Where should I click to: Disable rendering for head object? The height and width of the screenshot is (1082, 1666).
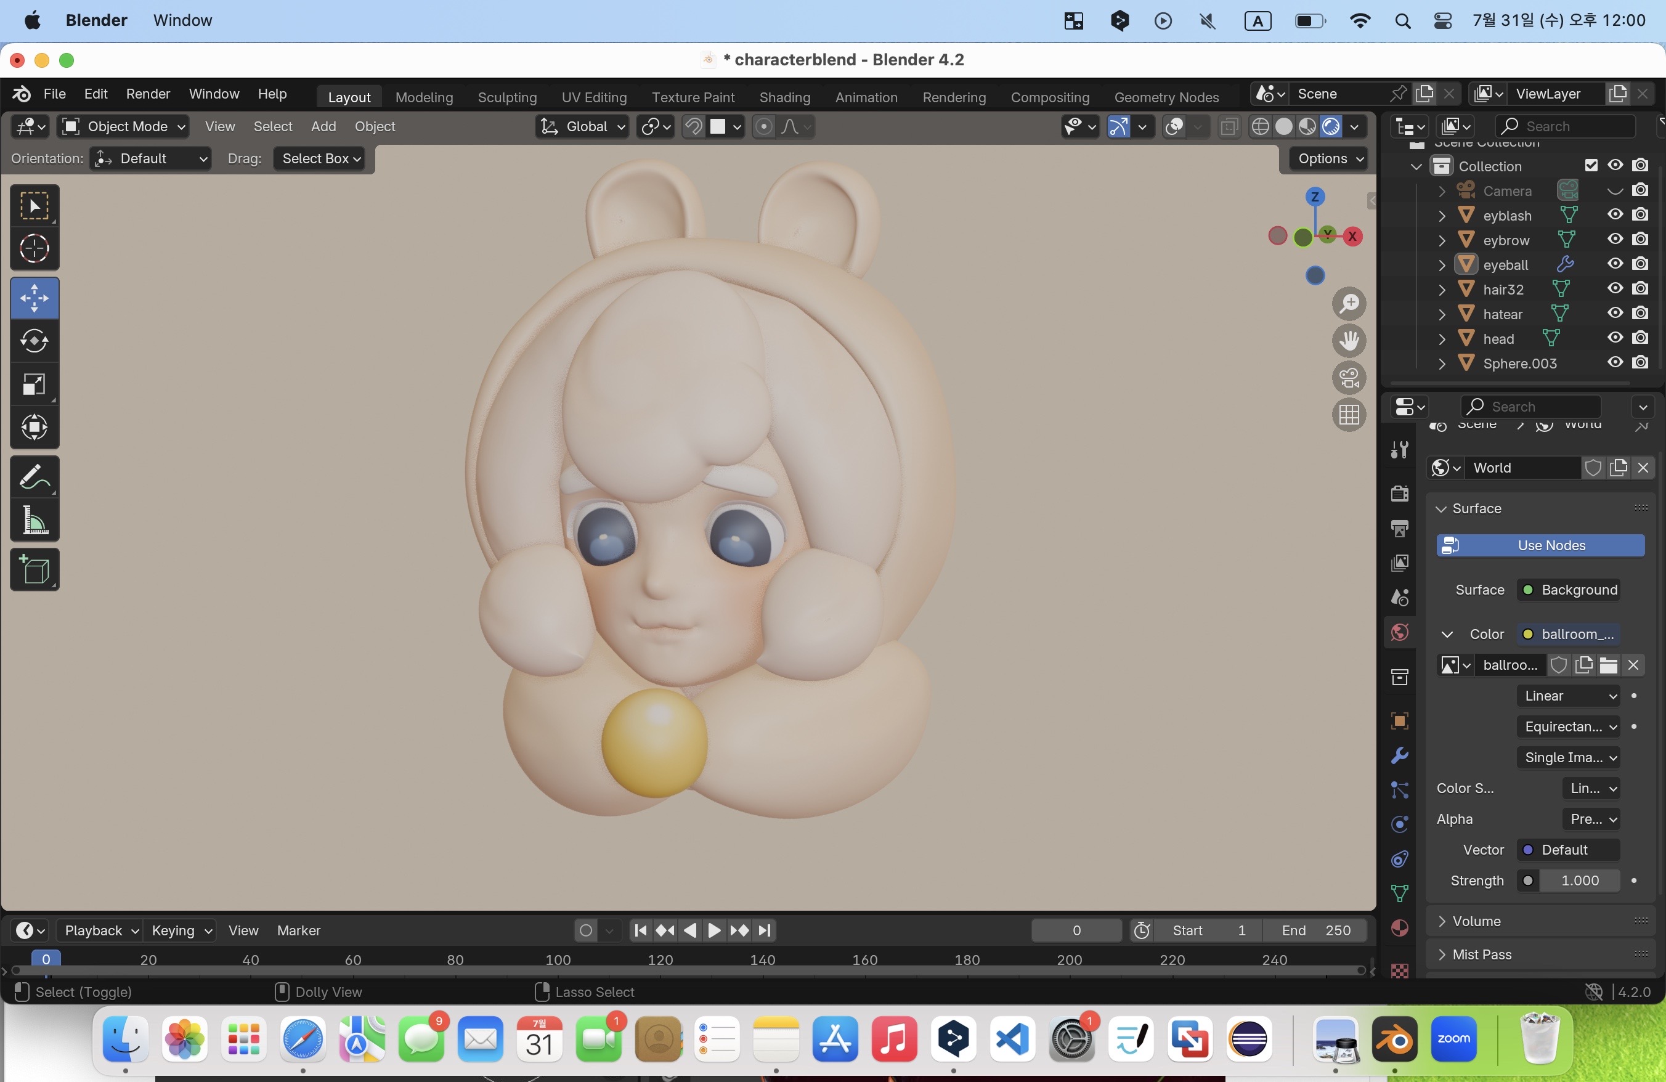coord(1640,338)
